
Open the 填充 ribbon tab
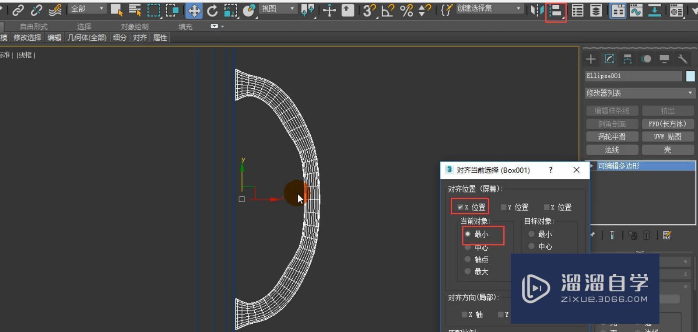186,27
